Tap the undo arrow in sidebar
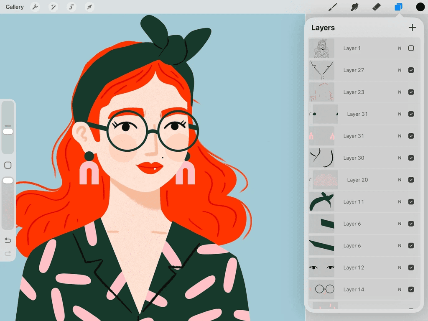 [8, 240]
